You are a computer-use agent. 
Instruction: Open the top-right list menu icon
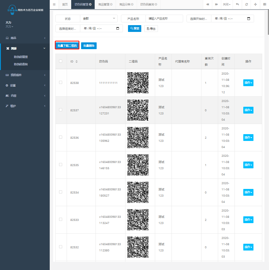click(x=265, y=5)
